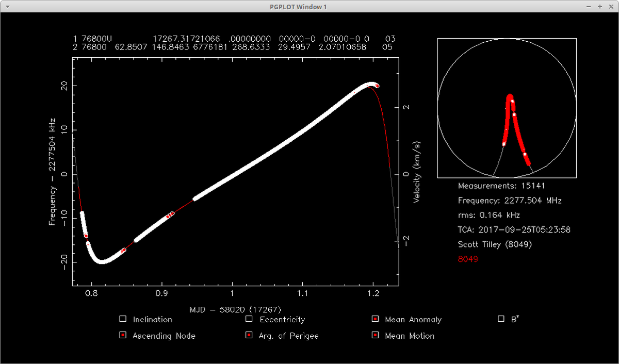
Task: Uncheck the Mean Motion checkbox
Action: (x=375, y=336)
